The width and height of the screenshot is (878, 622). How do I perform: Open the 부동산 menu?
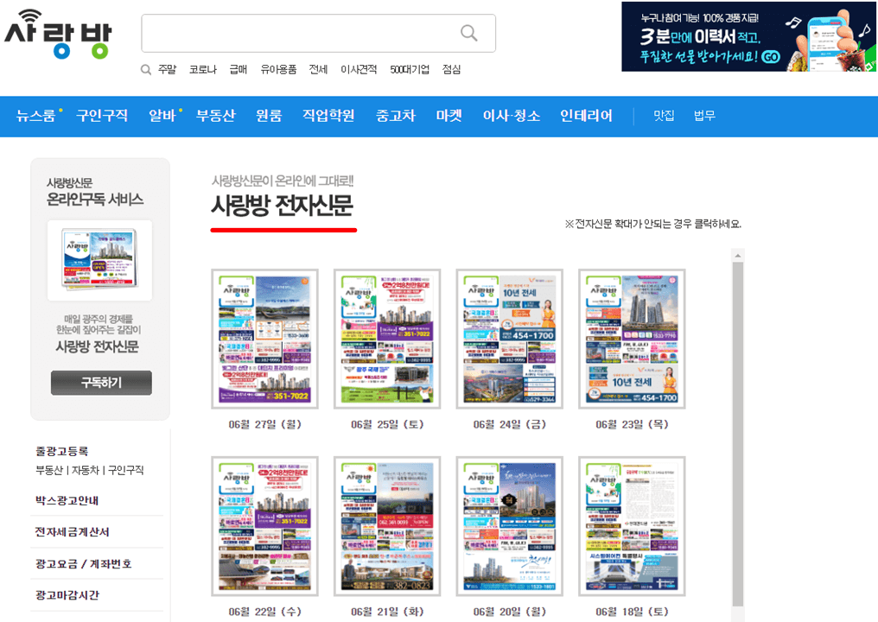(x=216, y=116)
